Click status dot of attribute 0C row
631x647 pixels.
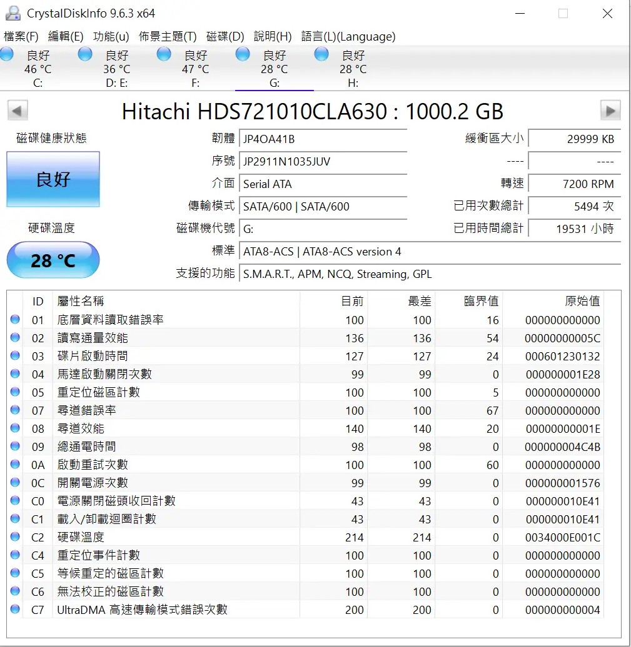(15, 482)
